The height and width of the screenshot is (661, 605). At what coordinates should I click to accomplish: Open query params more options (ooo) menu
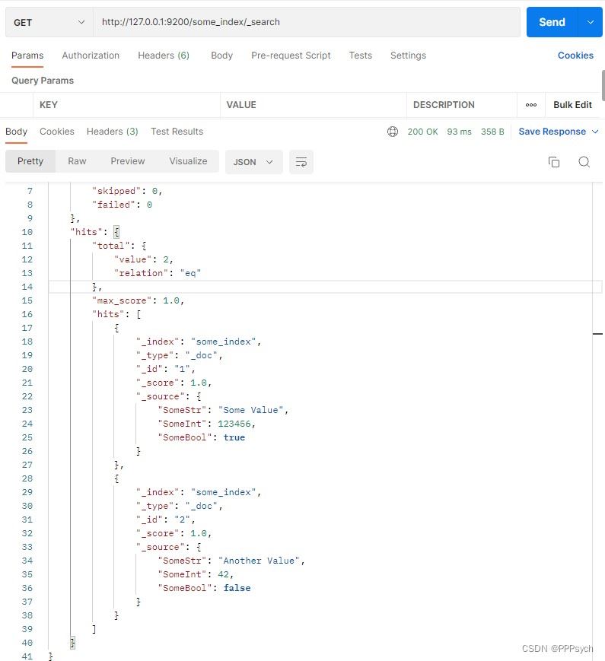[533, 104]
